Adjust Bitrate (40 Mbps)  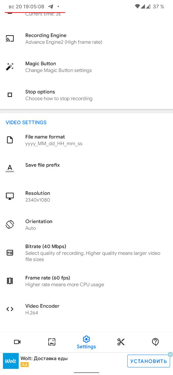pyautogui.click(x=86, y=253)
